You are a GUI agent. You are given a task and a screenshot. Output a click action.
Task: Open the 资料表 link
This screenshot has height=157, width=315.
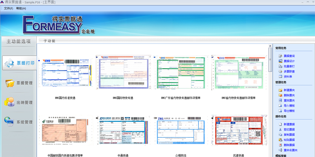coord(288,77)
